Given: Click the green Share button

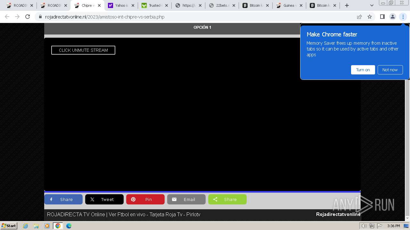Looking at the screenshot, I should tap(227, 199).
